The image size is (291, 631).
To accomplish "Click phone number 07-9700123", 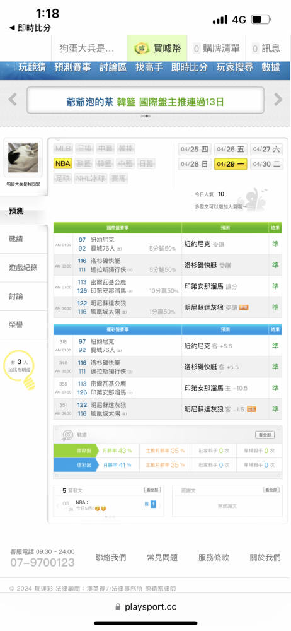I will pyautogui.click(x=42, y=562).
